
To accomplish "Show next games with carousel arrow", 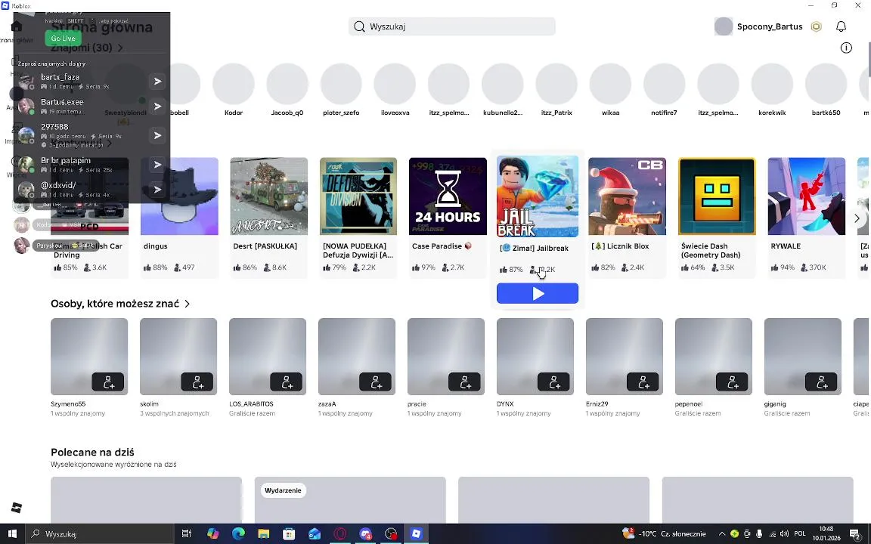I will [x=857, y=218].
